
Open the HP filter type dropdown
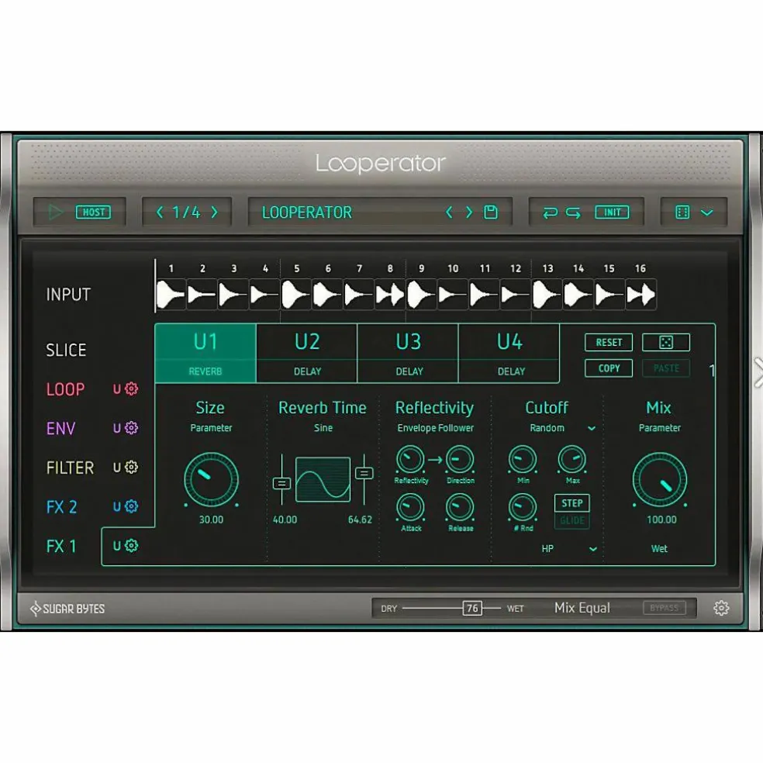click(592, 549)
